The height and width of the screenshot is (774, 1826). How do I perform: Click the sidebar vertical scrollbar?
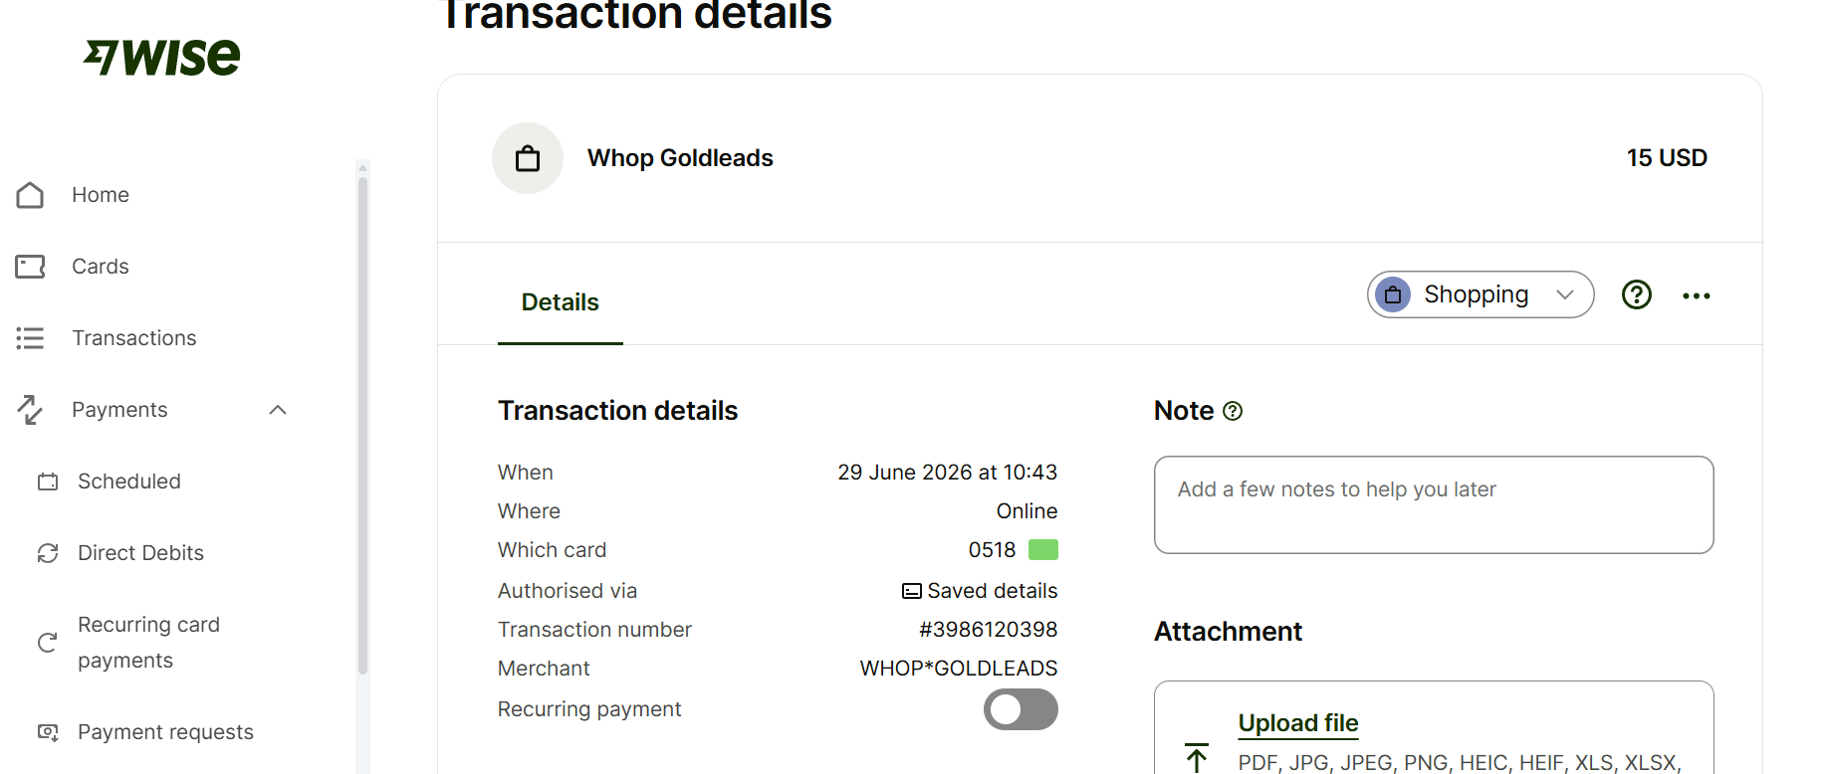[x=362, y=428]
